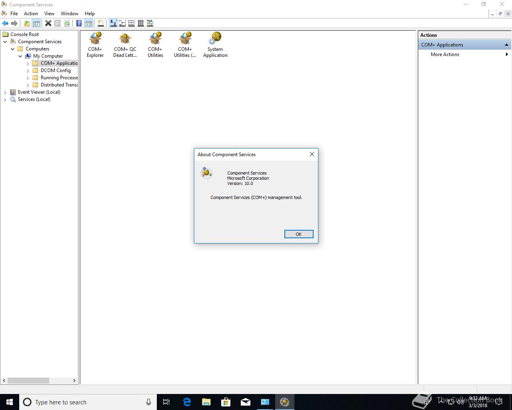Click the tree pane scroll left arrow
The width and height of the screenshot is (512, 410).
(4, 380)
